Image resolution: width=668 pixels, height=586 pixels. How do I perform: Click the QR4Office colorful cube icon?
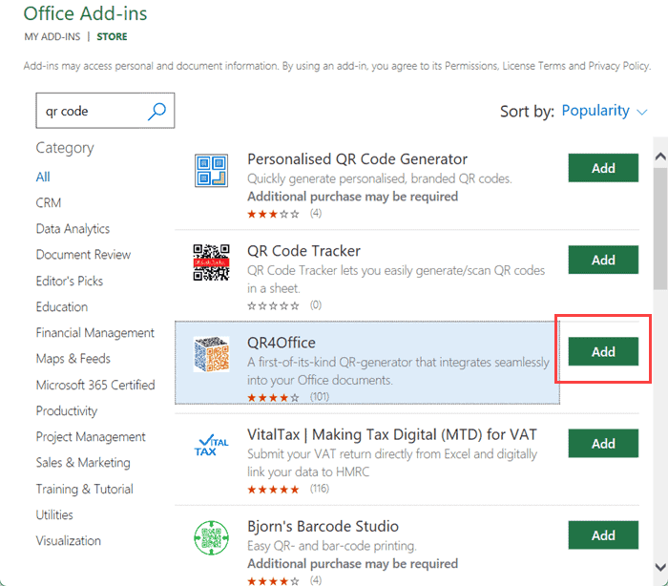pos(211,354)
